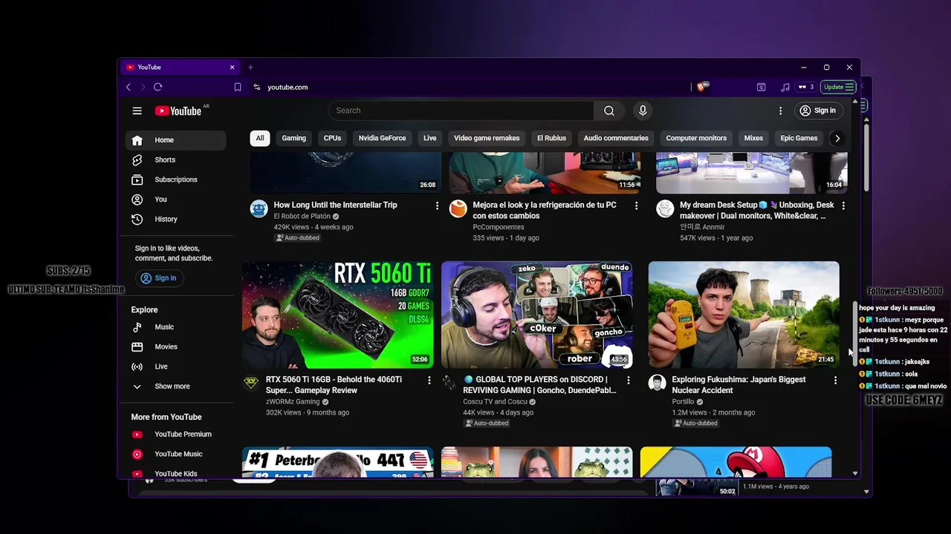Viewport: 951px width, 534px height.
Task: Open Coscu TV and Coscu channel name
Action: point(495,402)
